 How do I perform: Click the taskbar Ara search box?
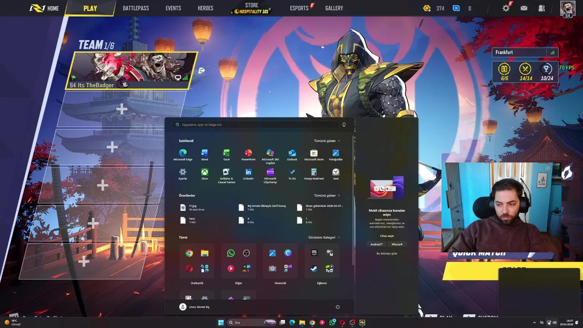click(x=252, y=323)
